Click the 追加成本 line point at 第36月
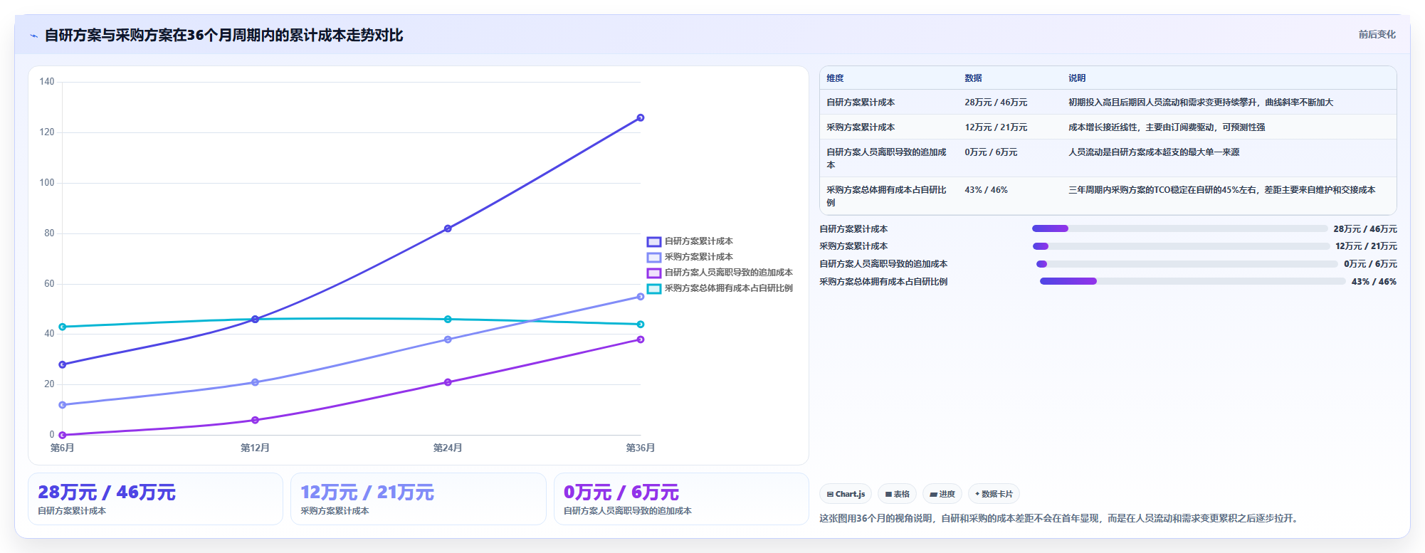Screen dimensions: 1425x553 (641, 339)
